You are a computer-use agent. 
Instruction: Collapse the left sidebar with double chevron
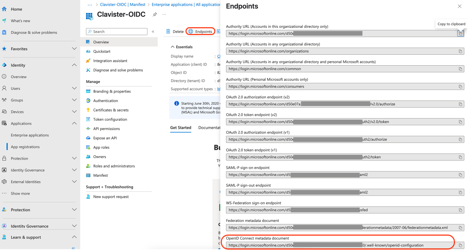73,248
